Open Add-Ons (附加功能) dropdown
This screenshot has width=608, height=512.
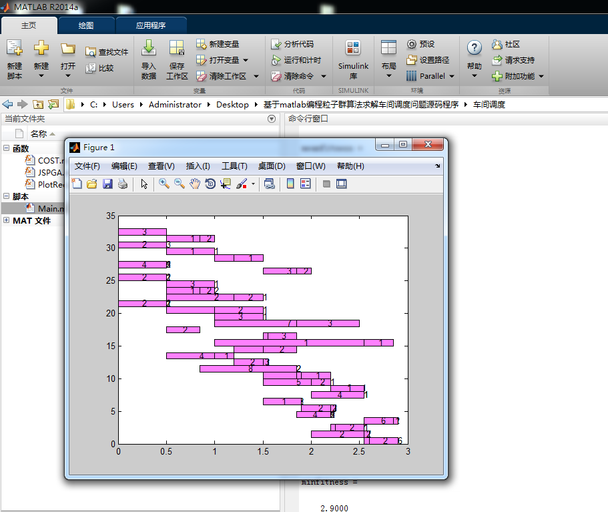pyautogui.click(x=541, y=76)
